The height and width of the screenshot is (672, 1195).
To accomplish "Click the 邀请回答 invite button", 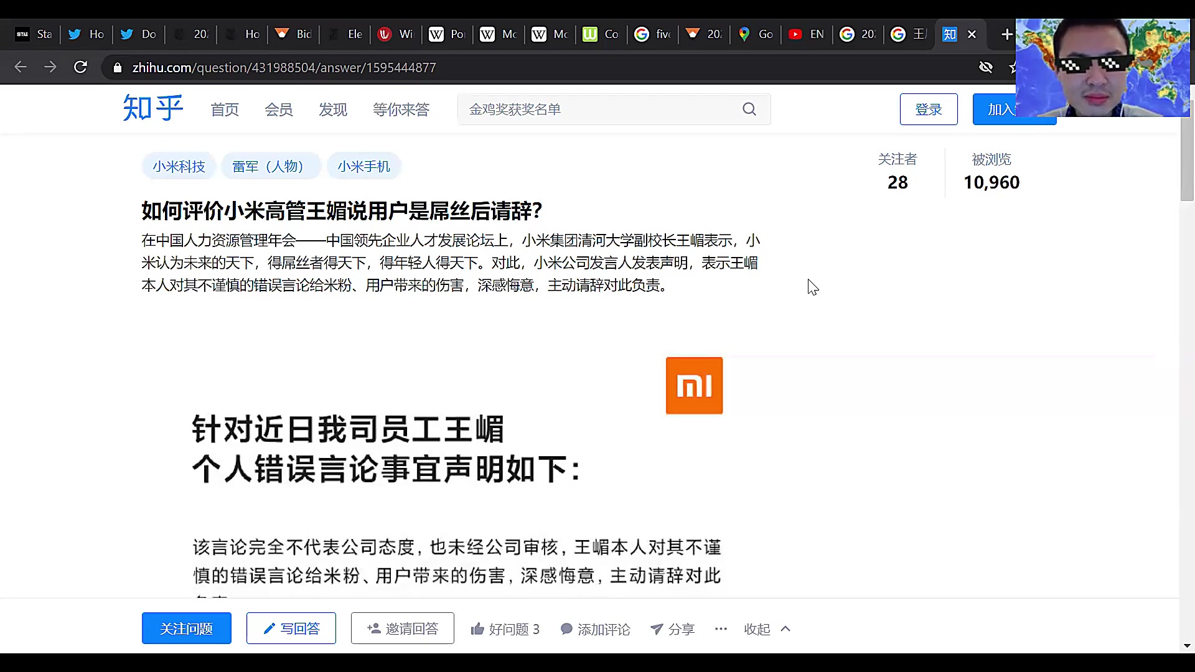I will pos(403,628).
